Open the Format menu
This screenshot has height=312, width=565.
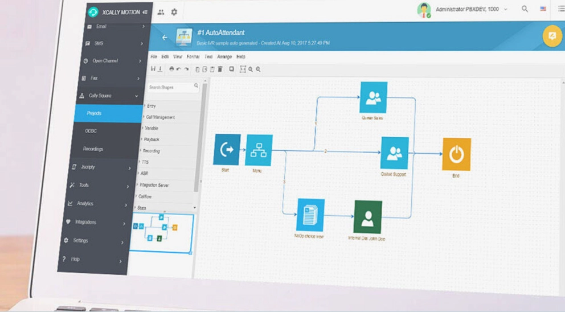click(x=193, y=57)
